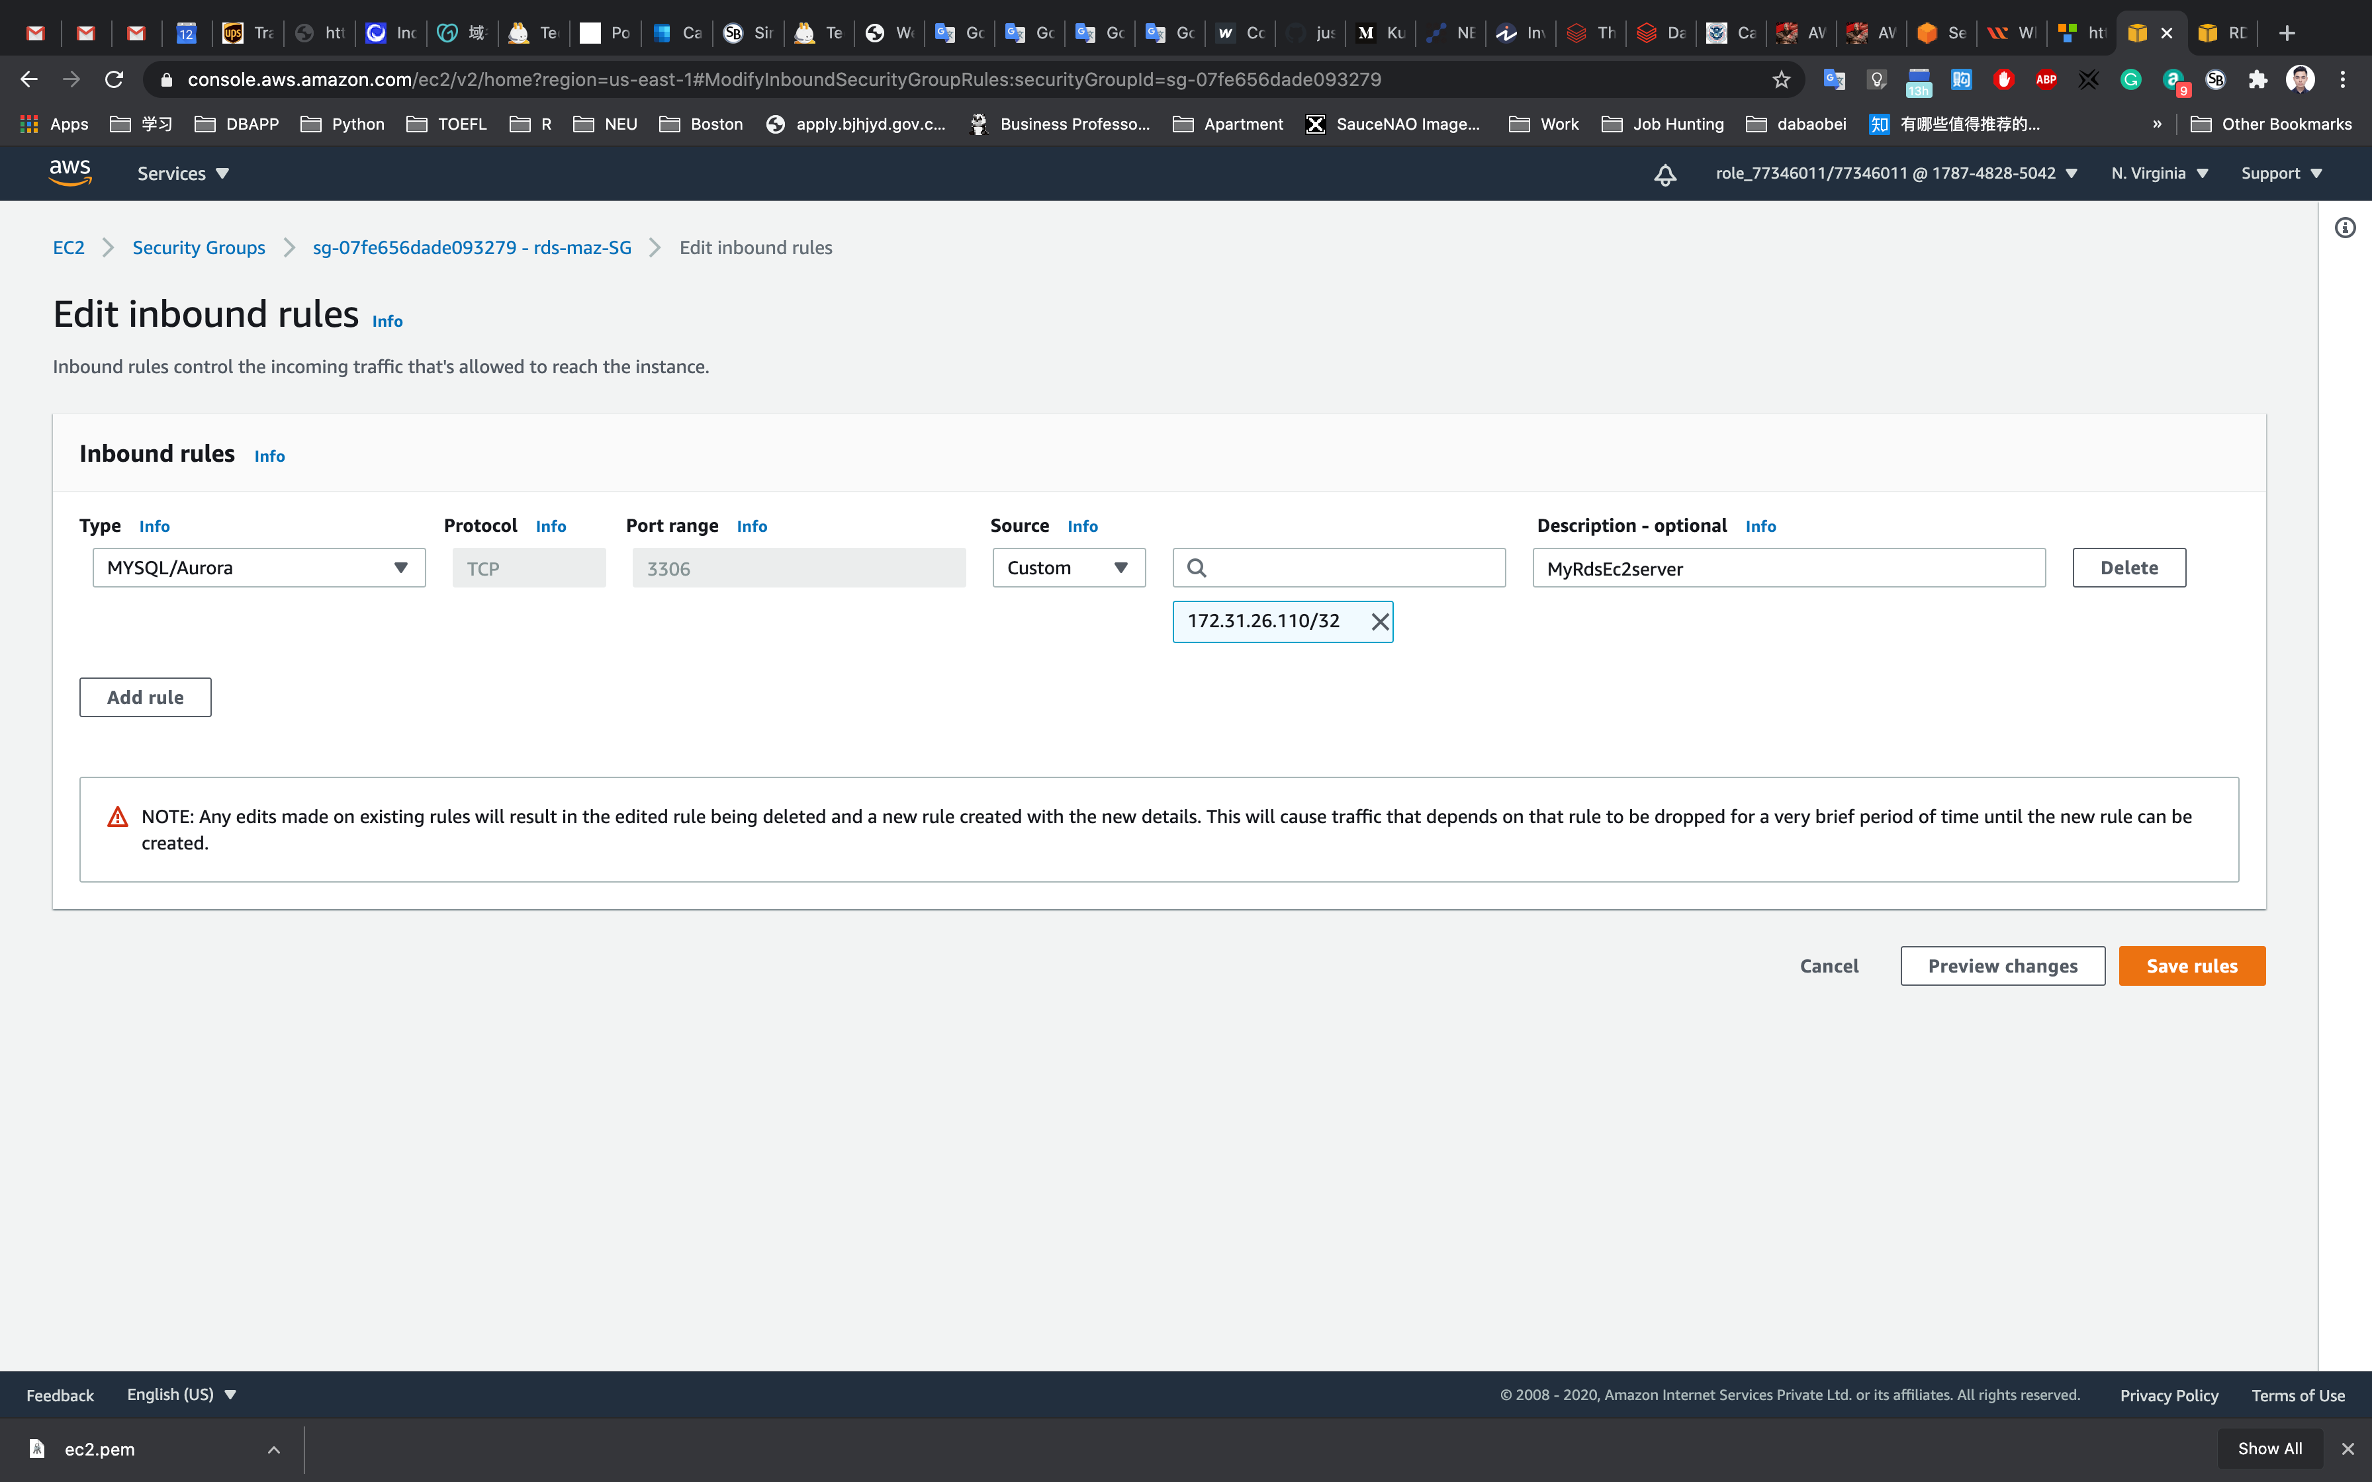
Task: Open the Services menu
Action: (182, 173)
